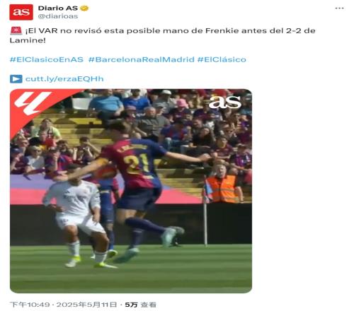Play the embedded match video
Screen dimensions: 354x311
tap(131, 191)
